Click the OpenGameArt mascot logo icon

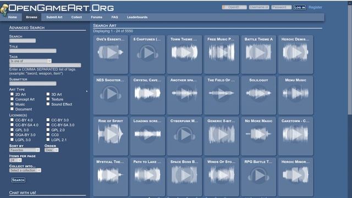click(4, 10)
